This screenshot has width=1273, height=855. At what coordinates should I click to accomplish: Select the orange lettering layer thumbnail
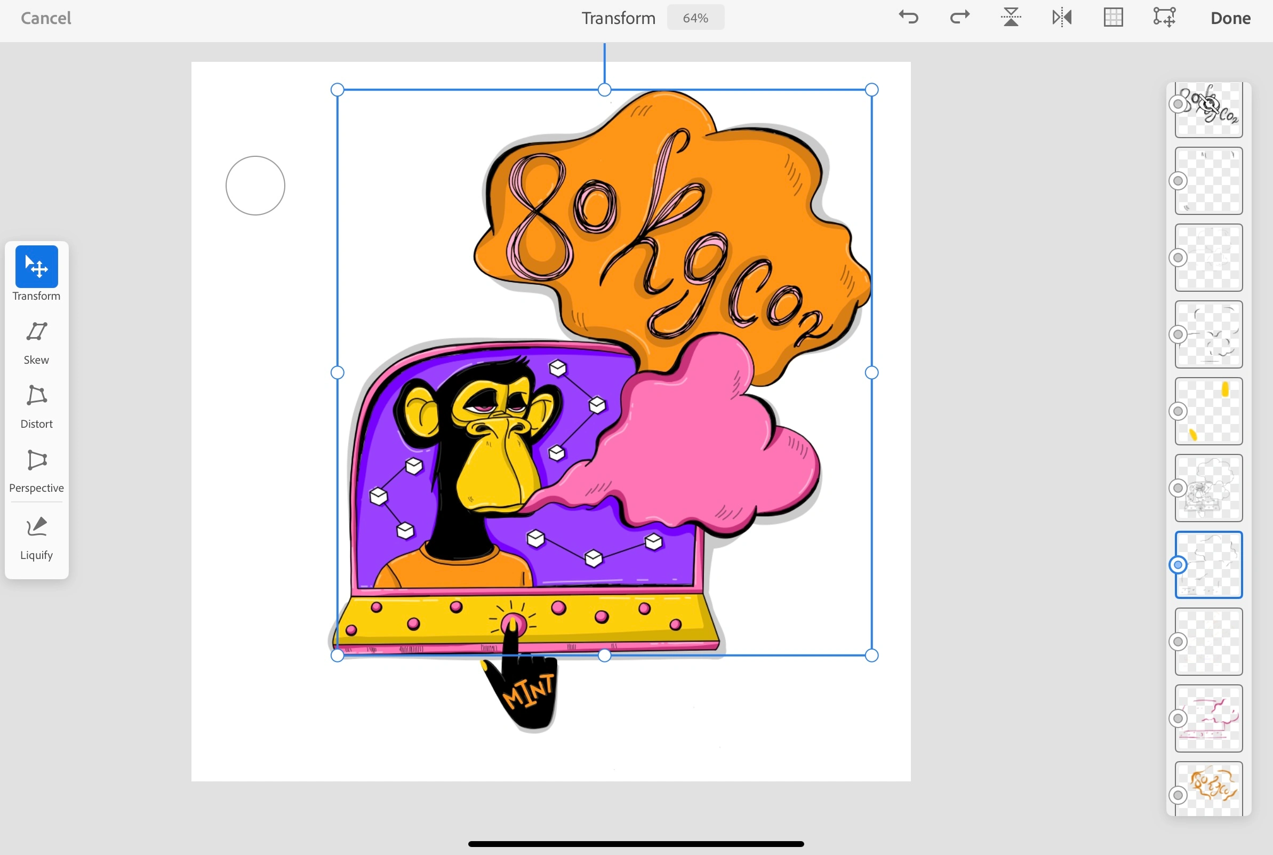point(1208,789)
